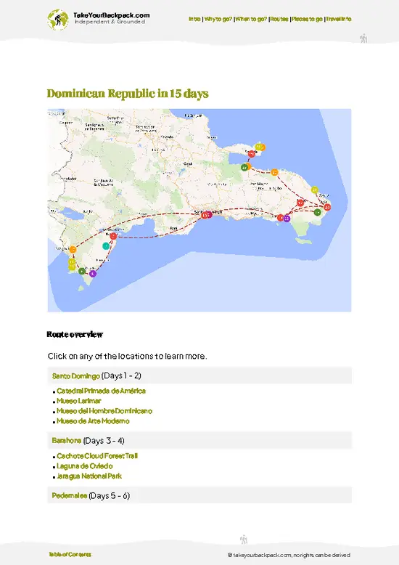Open the 'Why to go?' navigation link

point(218,19)
